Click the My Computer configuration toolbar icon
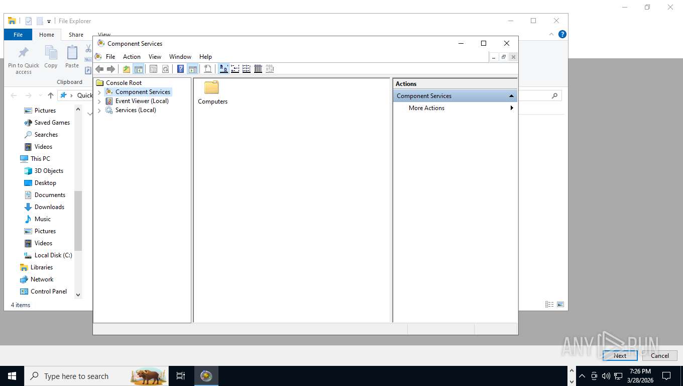Viewport: 683px width, 386px height. (208, 69)
